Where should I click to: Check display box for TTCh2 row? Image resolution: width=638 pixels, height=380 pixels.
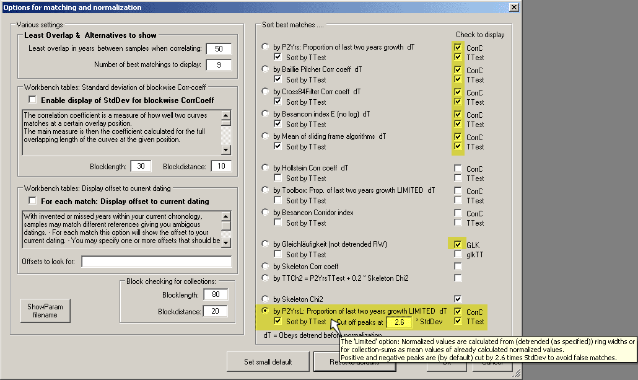(x=458, y=278)
